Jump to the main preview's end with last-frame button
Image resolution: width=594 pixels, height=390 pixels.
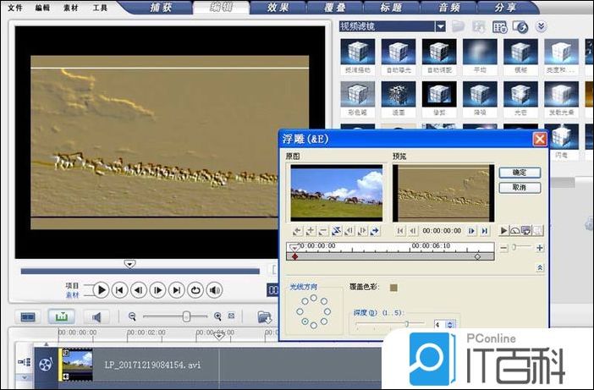coord(177,290)
